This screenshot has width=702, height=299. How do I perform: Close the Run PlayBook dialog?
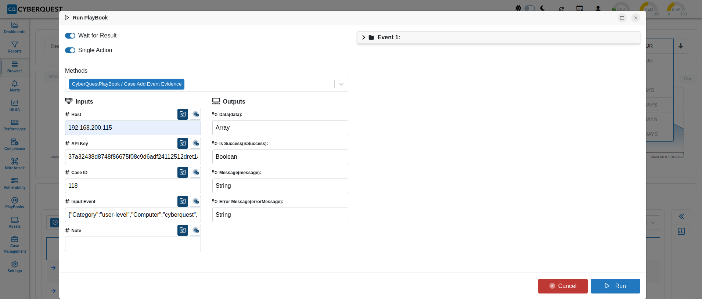click(636, 18)
